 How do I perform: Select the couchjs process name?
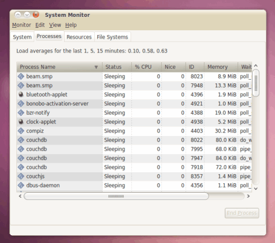click(36, 176)
